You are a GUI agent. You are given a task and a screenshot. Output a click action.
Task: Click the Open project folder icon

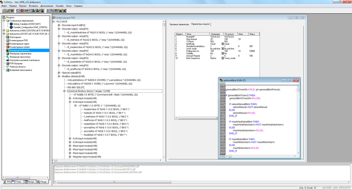click(x=8, y=11)
